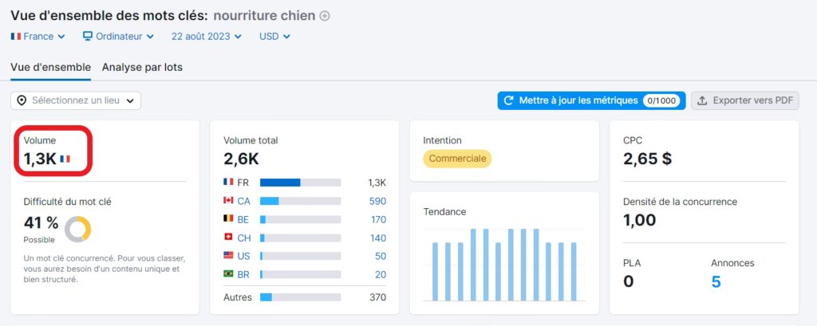Click the Switzerland flag icon in volume list

pos(229,238)
